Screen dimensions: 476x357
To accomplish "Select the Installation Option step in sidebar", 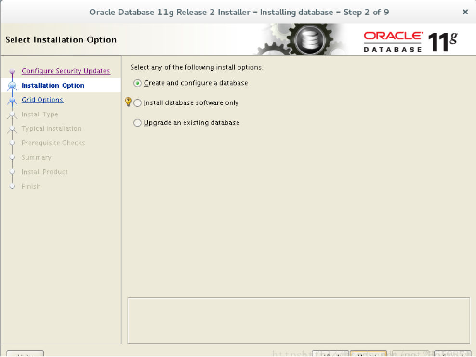I will [x=53, y=86].
